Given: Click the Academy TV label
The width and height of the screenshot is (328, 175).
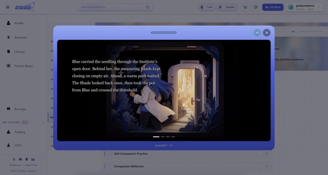Looking at the screenshot, I should click(x=164, y=146).
